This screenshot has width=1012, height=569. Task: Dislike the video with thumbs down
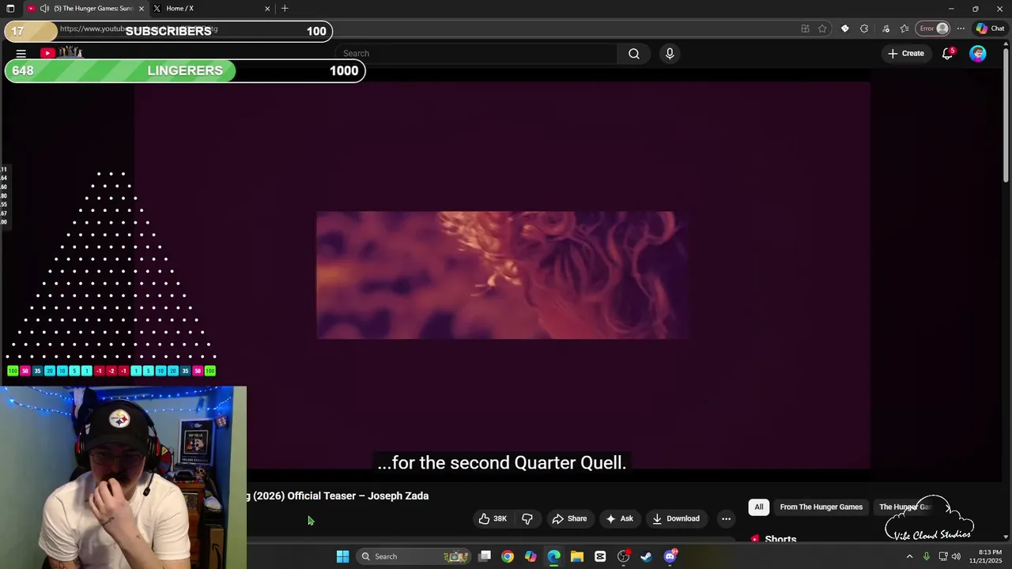point(527,518)
